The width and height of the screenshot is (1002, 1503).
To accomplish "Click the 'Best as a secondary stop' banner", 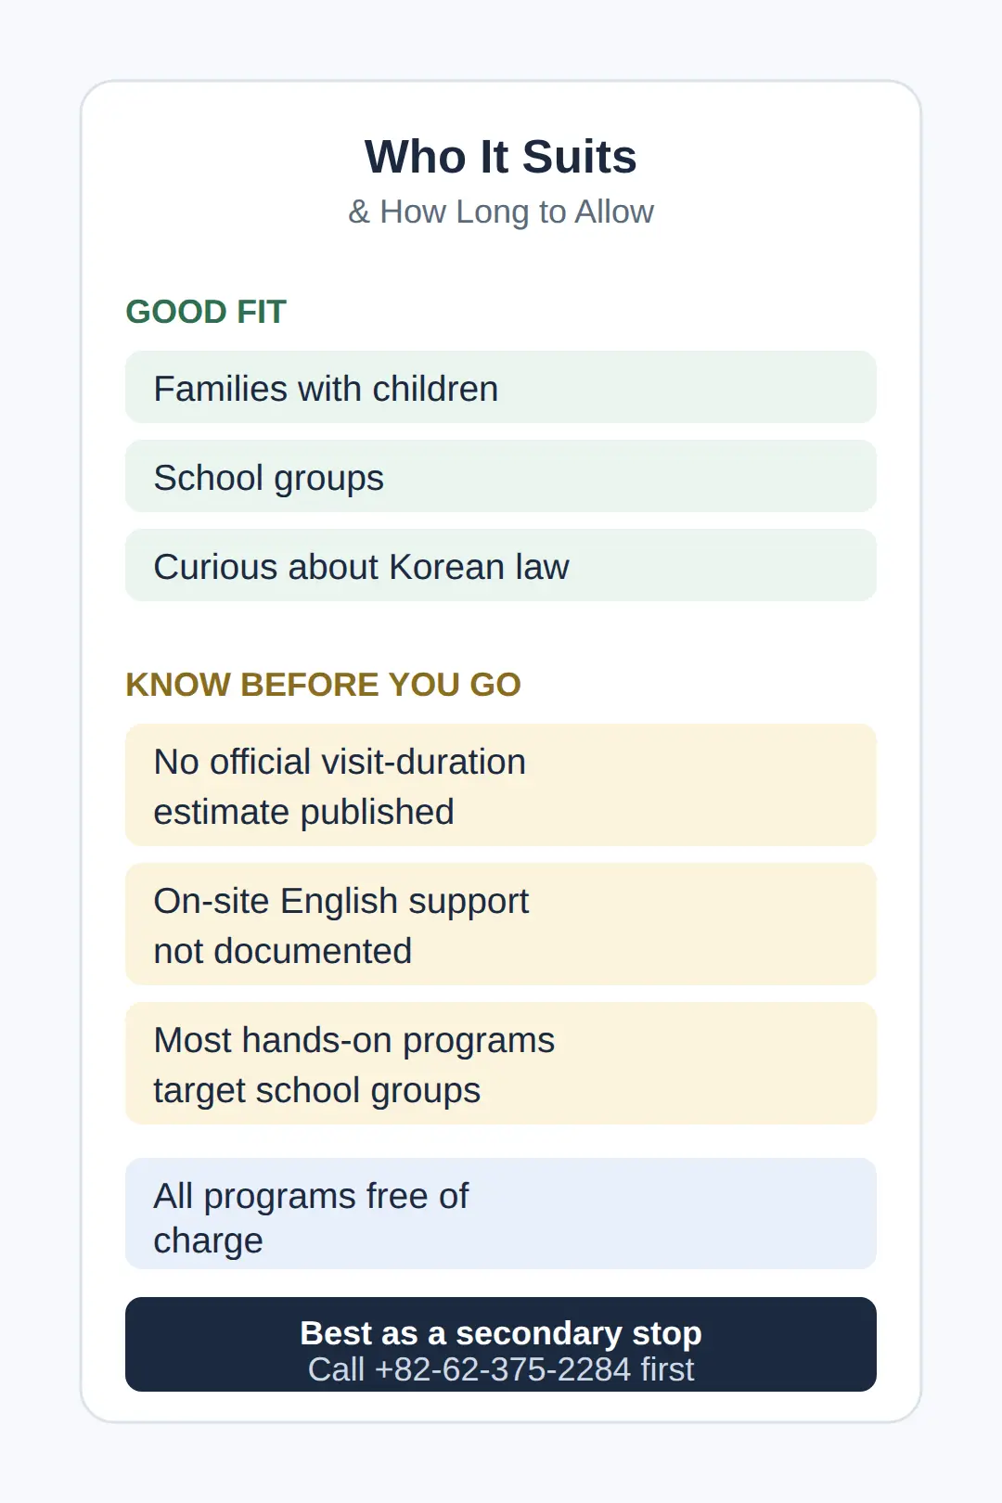I will click(x=501, y=1344).
